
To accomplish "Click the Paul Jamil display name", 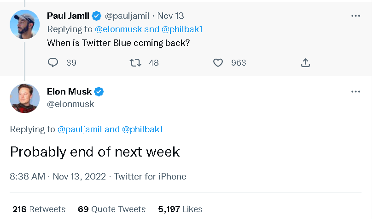I will [x=68, y=16].
